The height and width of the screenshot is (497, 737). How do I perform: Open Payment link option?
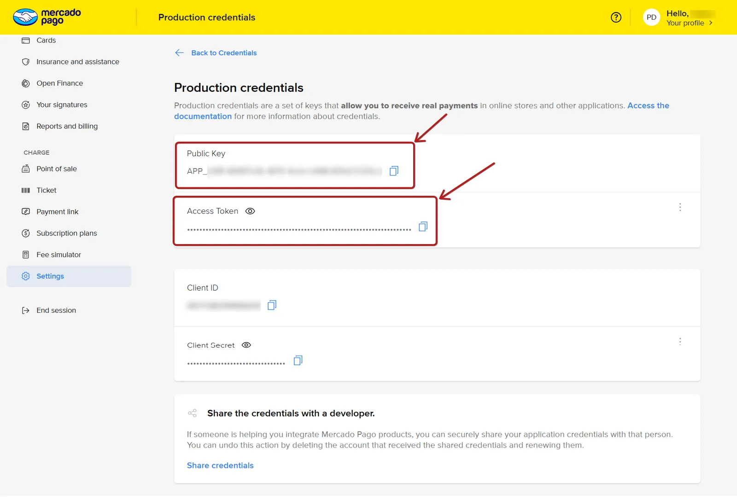(x=58, y=212)
